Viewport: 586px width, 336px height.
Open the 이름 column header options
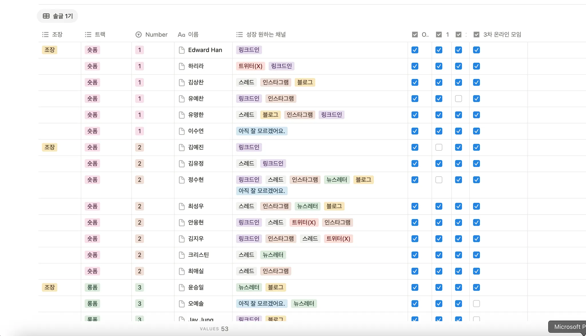click(193, 35)
